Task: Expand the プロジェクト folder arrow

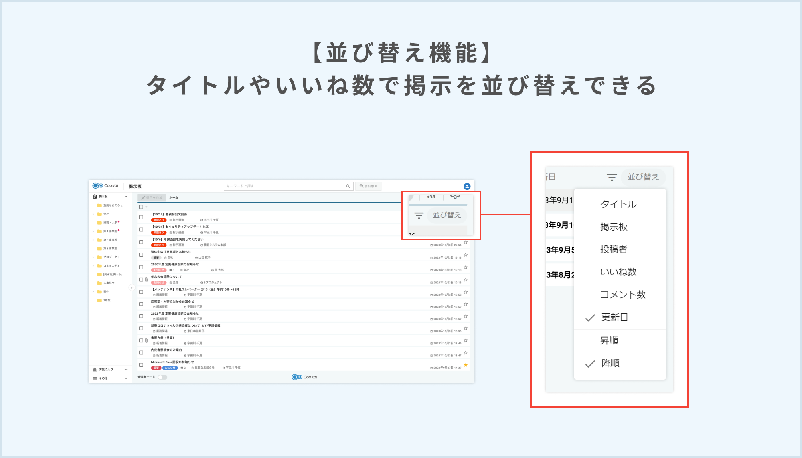Action: pos(93,257)
